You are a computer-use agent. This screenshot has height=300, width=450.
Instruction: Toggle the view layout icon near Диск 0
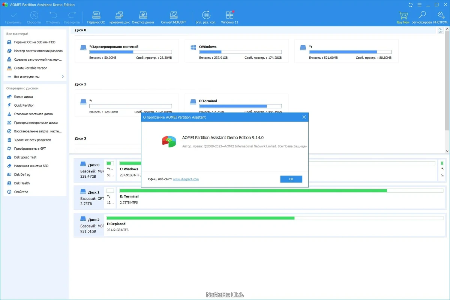[x=441, y=31]
